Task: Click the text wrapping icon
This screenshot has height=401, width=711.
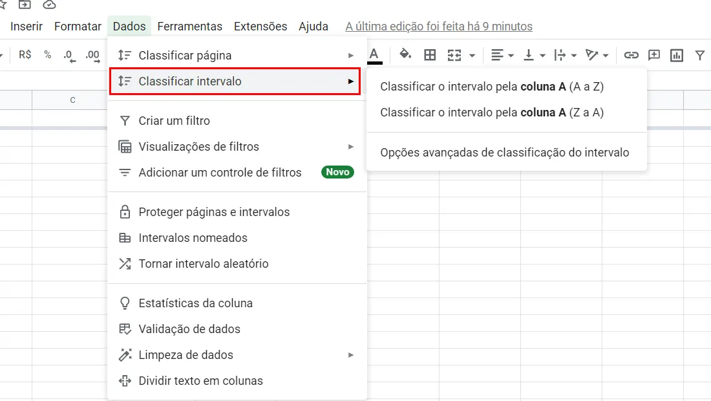Action: click(x=560, y=56)
